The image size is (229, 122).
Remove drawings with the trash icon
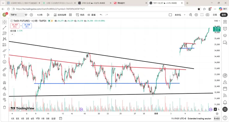(x=5, y=107)
